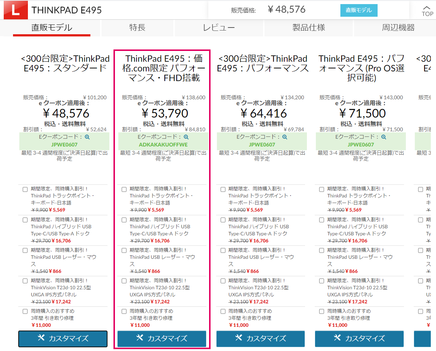
Task: Open the coupon magnifier icon for the スタンダード model
Action: coord(87,137)
